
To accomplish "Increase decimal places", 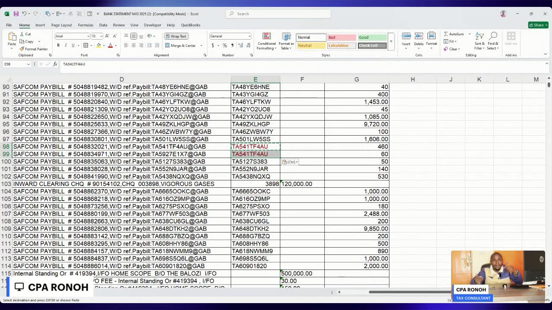I will pyautogui.click(x=241, y=45).
